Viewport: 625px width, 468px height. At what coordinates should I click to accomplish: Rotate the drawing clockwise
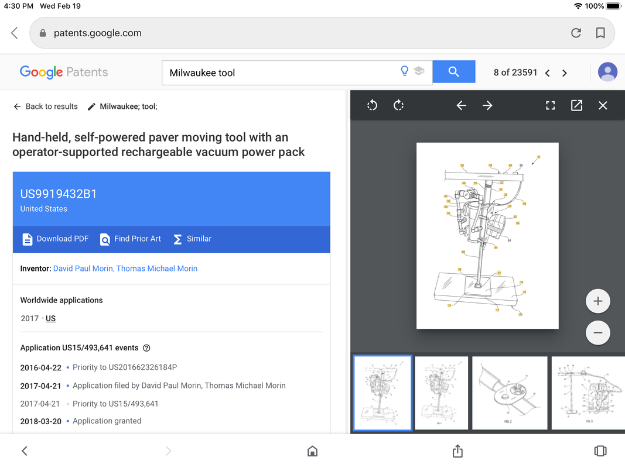(x=398, y=105)
